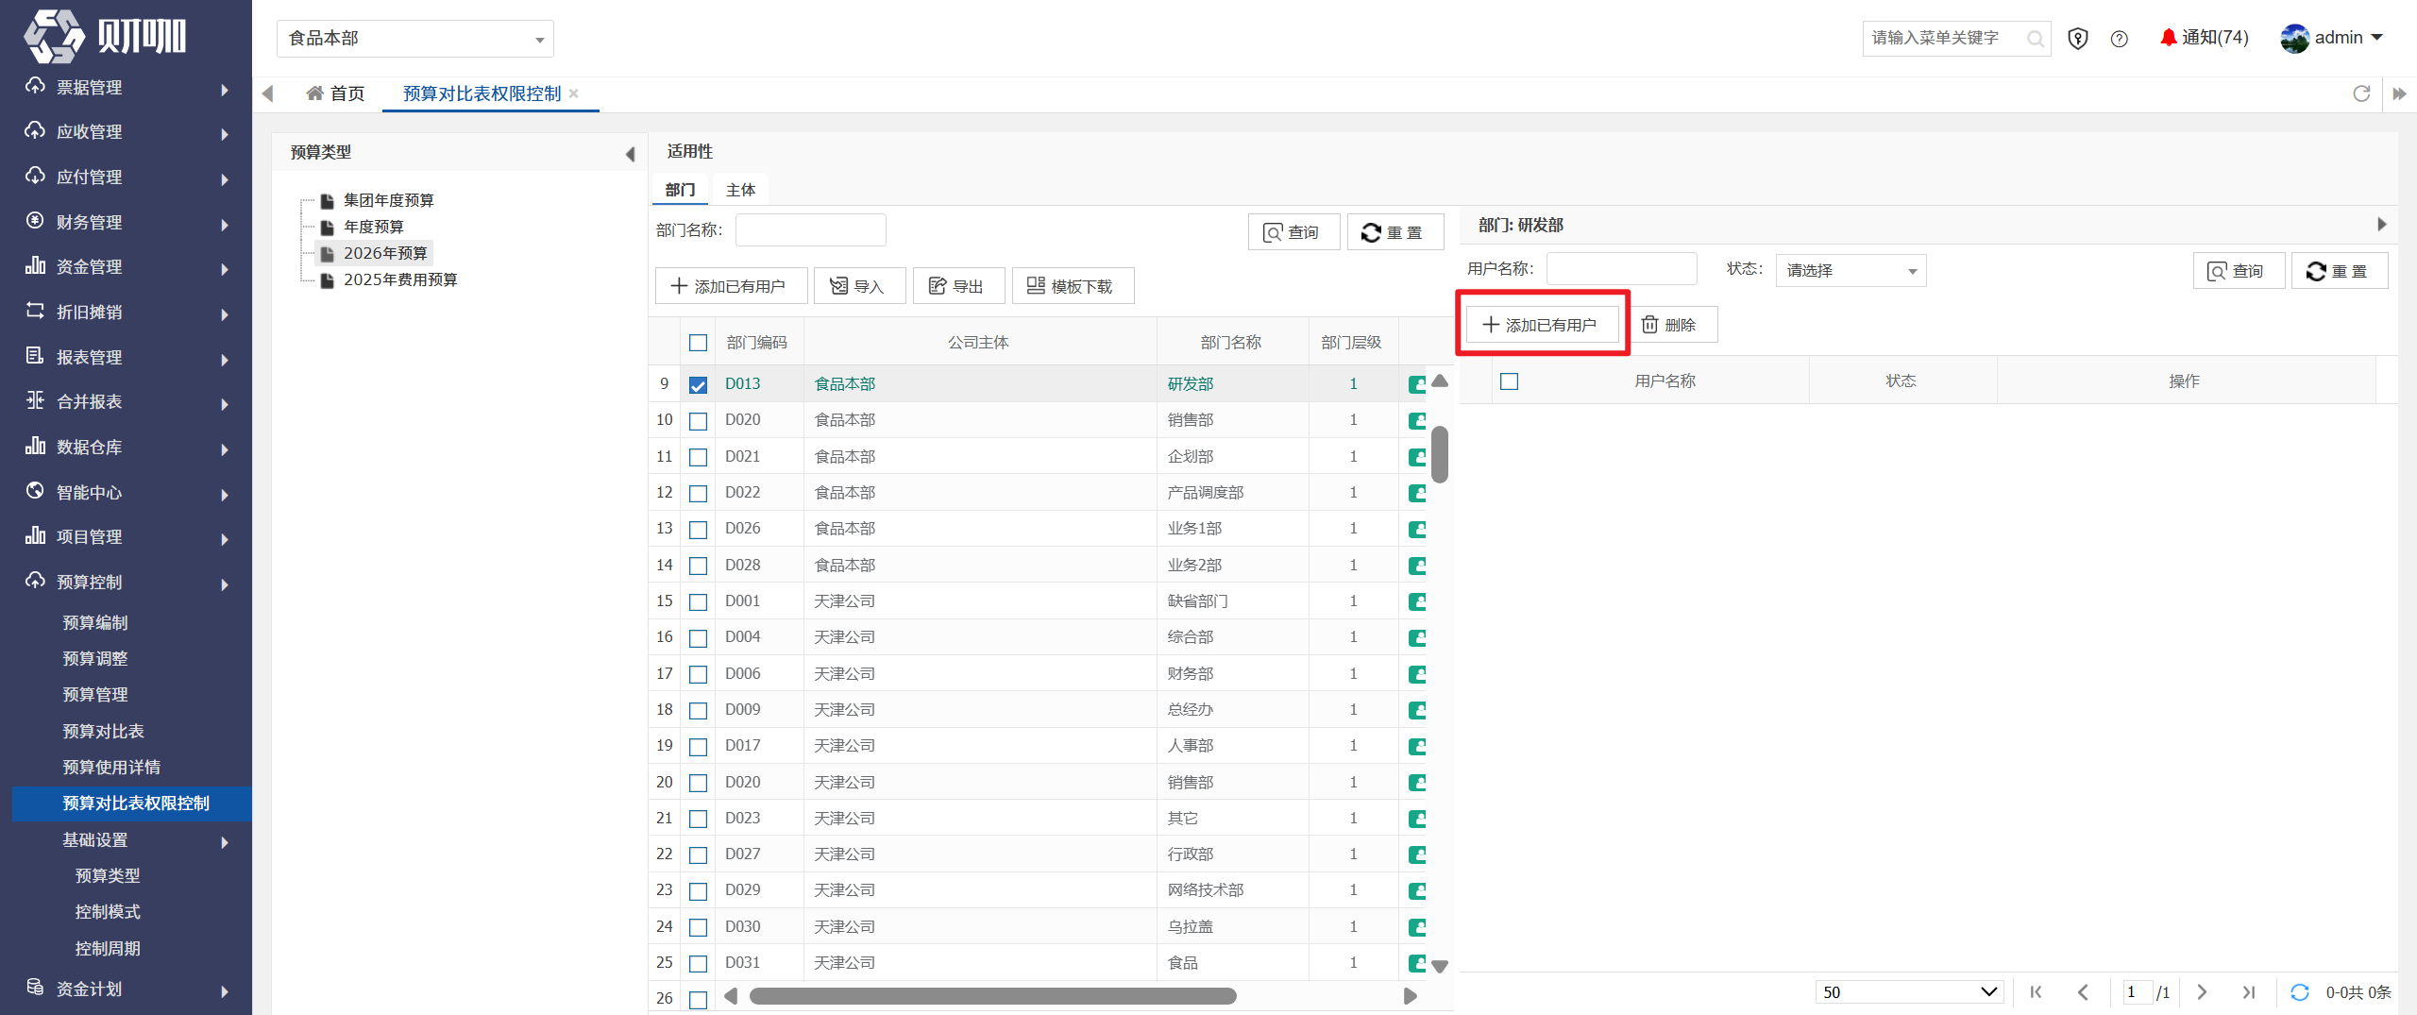Open the 食品本部 company dropdown
The image size is (2417, 1015).
coord(415,39)
